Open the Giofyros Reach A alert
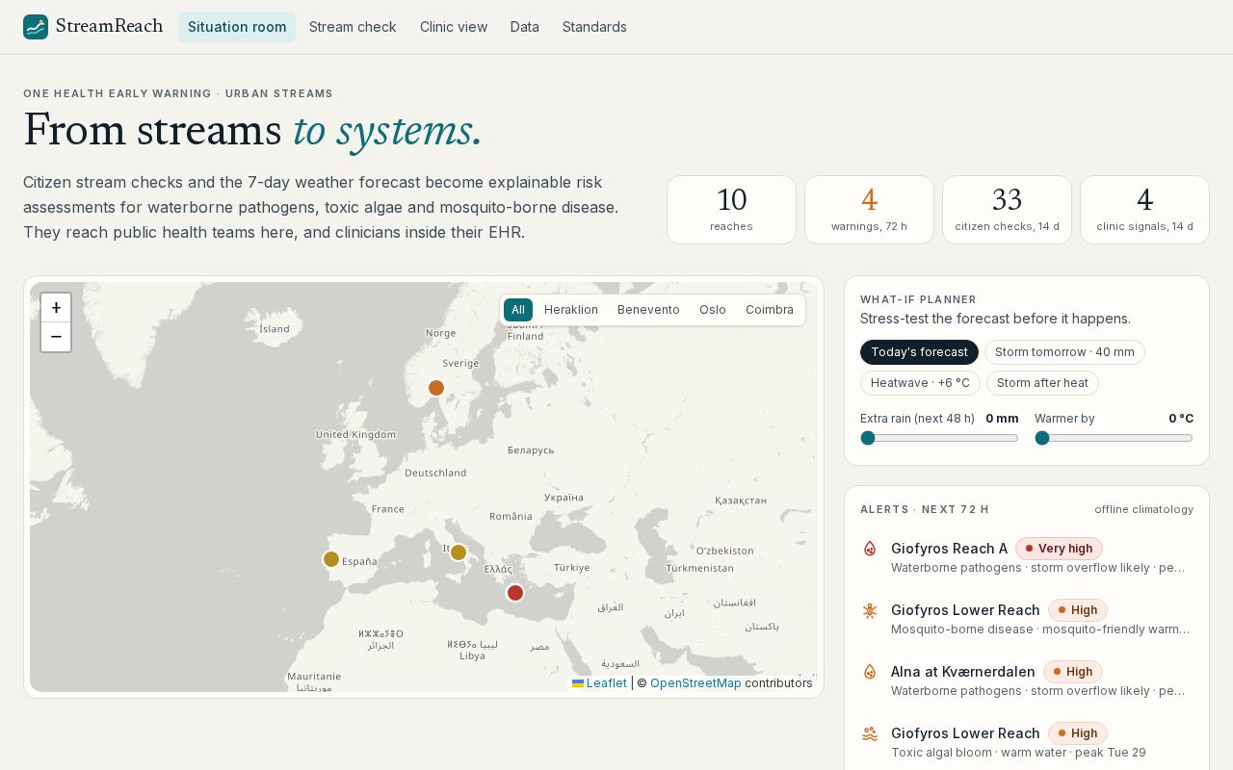 pyautogui.click(x=1027, y=557)
